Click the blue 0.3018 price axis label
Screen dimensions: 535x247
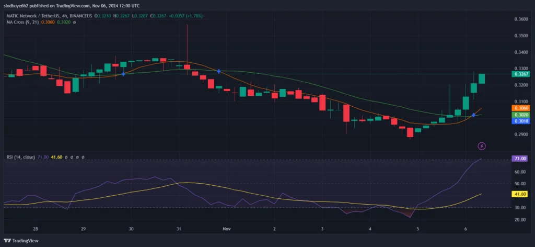point(521,121)
